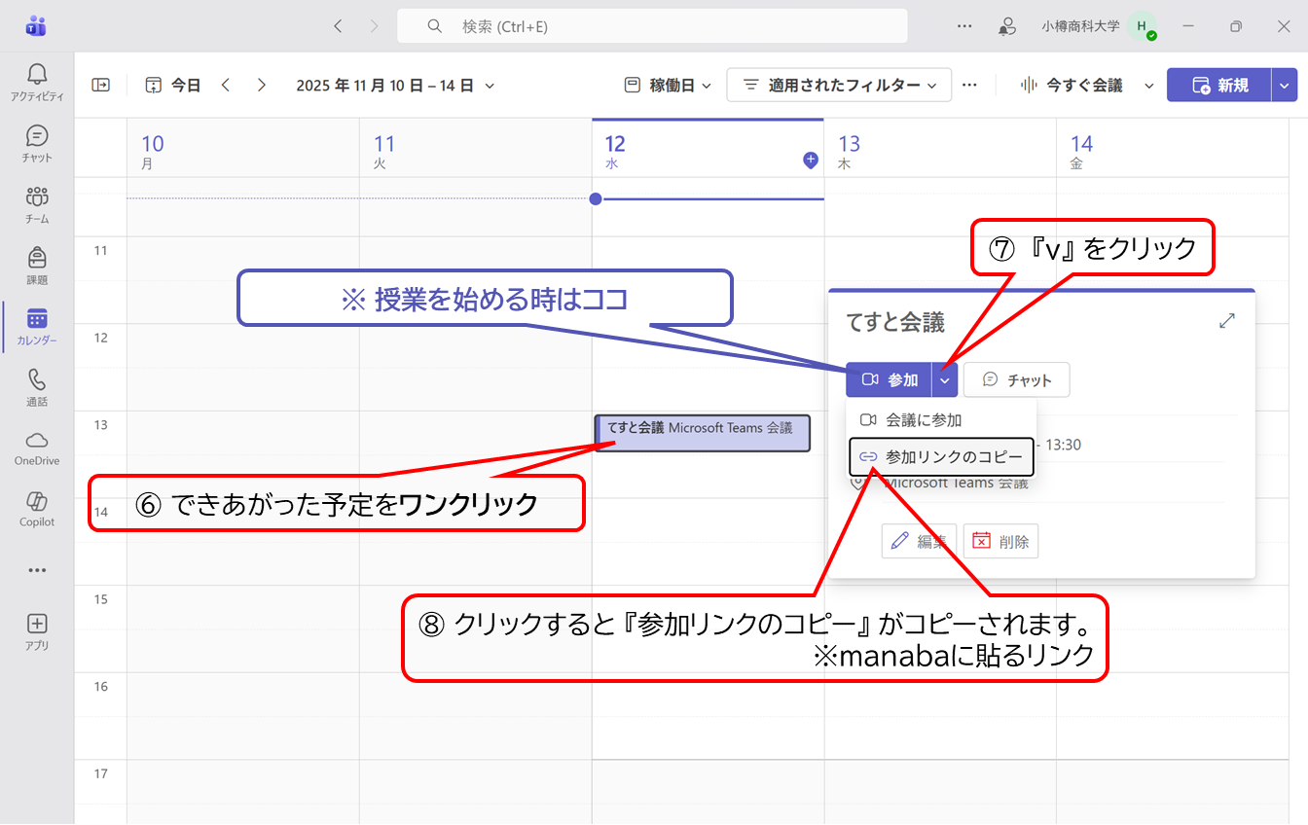1308x825 pixels.
Task: Click the arrow next to 参加 button
Action: pos(945,380)
